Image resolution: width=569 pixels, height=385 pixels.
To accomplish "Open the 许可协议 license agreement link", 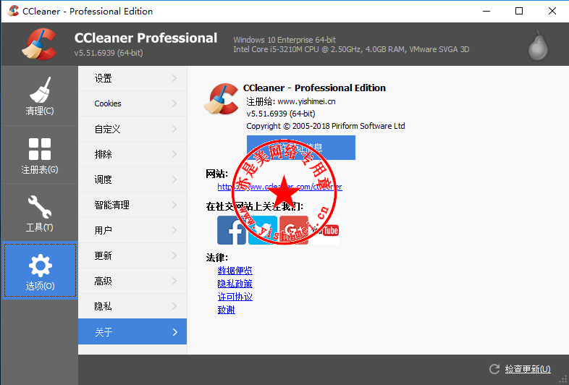I will [235, 297].
